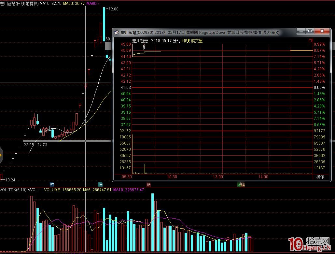Click the 14:00 time axis label
The width and height of the screenshot is (335, 254).
point(263,177)
